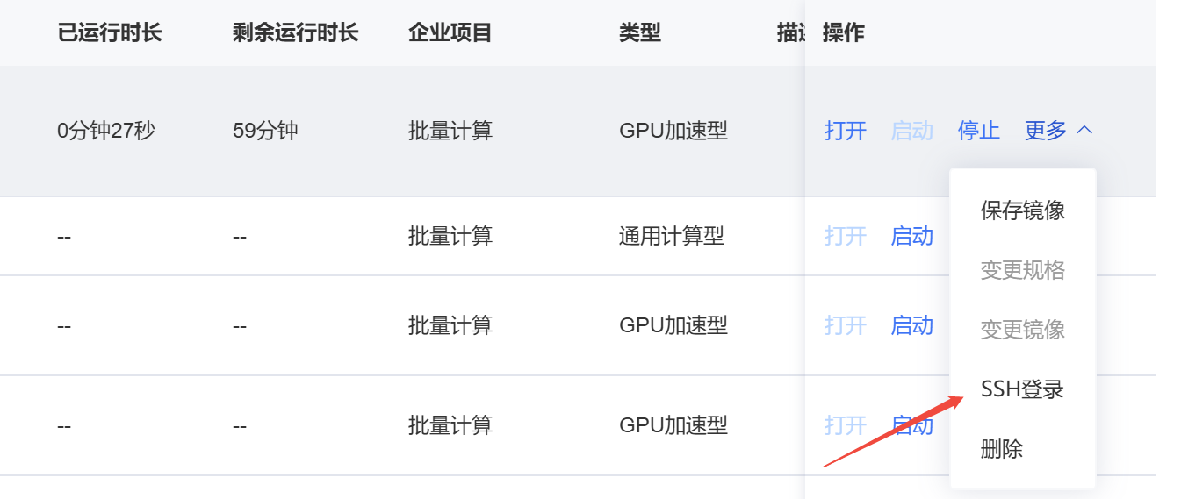Click the chevron arrow beside 更多
The image size is (1181, 499).
click(x=1084, y=131)
